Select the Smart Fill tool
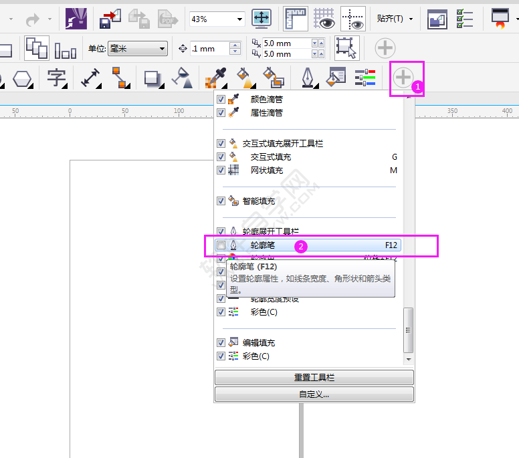The width and height of the screenshot is (519, 458). [274, 78]
